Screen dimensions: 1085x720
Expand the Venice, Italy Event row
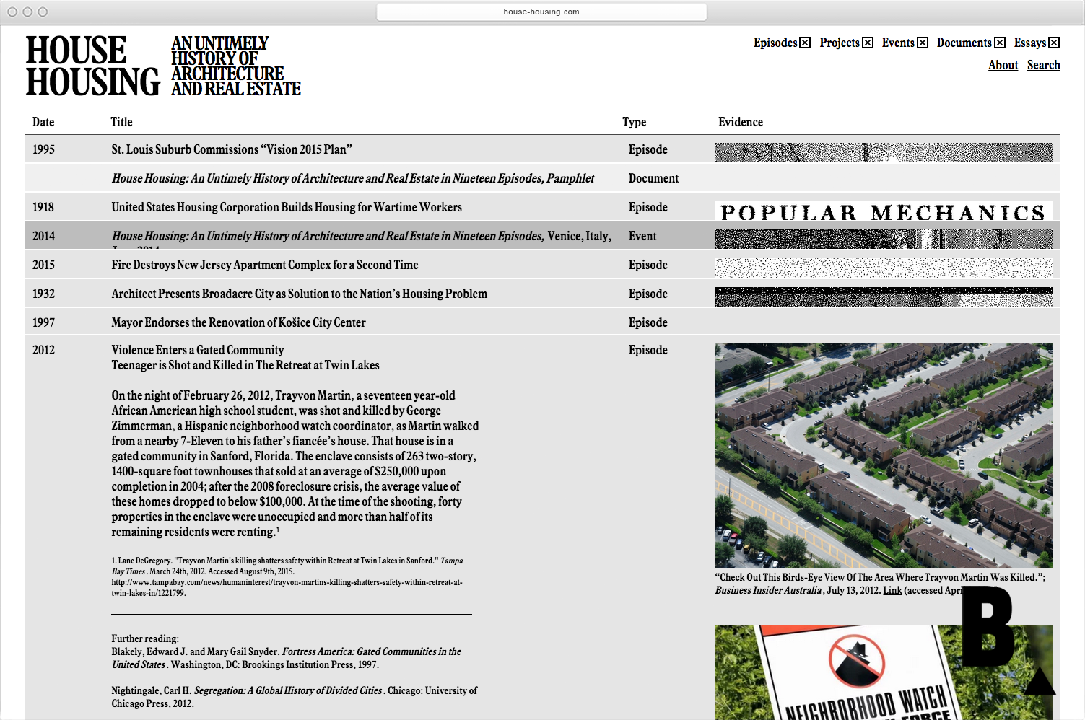[x=542, y=236]
